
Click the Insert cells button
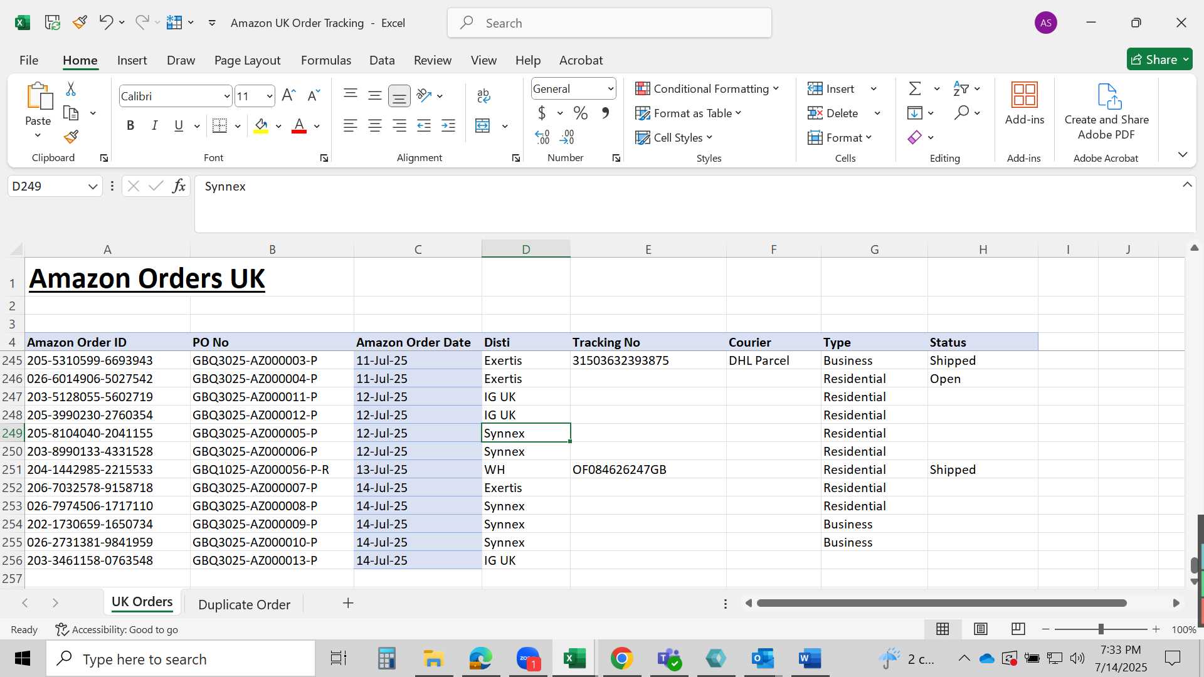coord(833,88)
